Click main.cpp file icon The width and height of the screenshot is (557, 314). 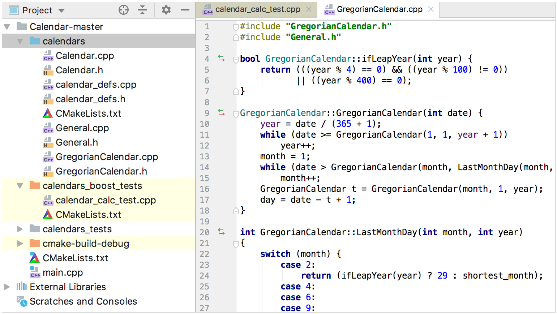pos(35,272)
